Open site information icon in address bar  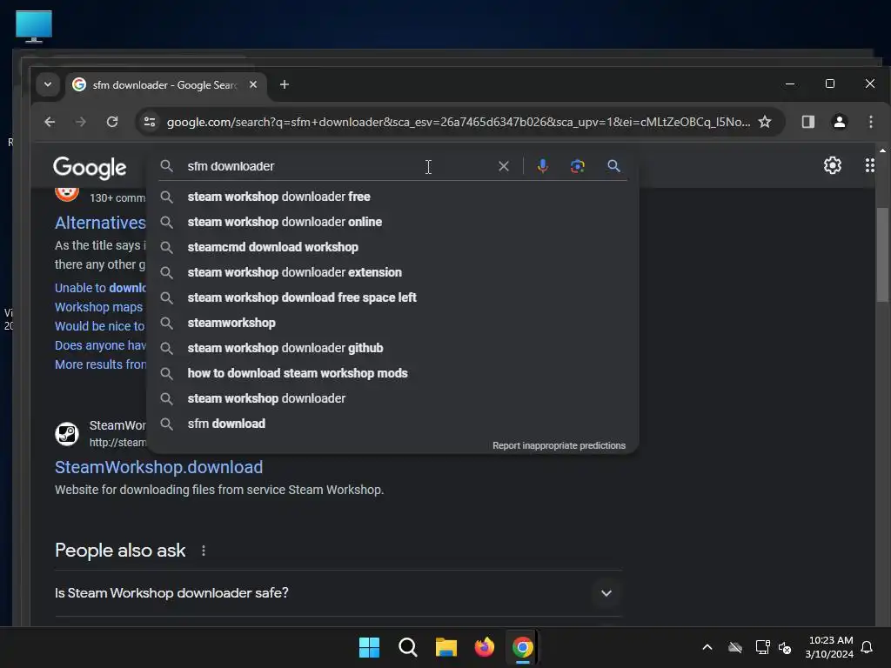click(150, 122)
